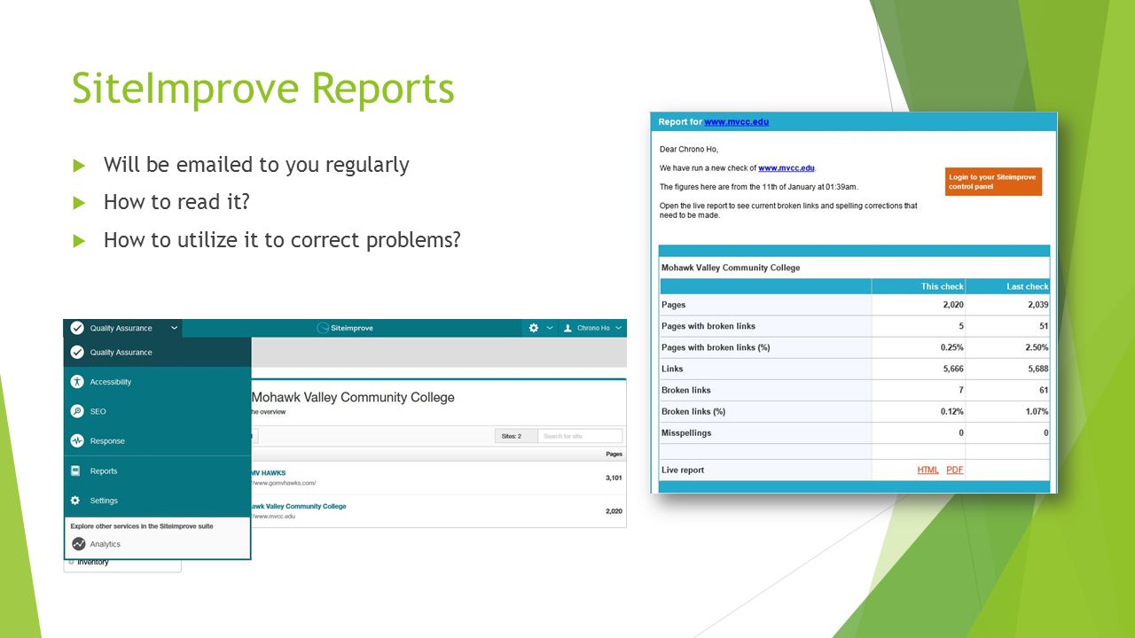Click the Reports book icon
The image size is (1135, 638).
pyautogui.click(x=75, y=471)
